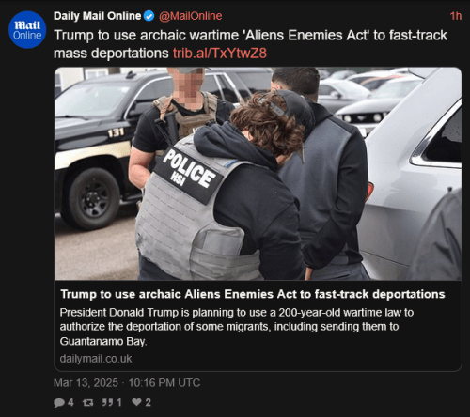Click the reply count number 4
Image resolution: width=470 pixels, height=417 pixels.
pos(70,402)
